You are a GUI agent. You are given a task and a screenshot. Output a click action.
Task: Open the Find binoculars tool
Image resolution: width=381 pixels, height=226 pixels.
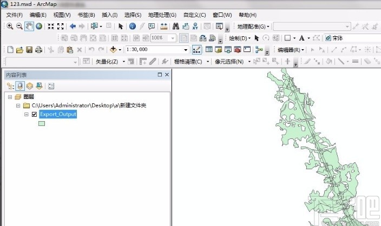[176, 26]
